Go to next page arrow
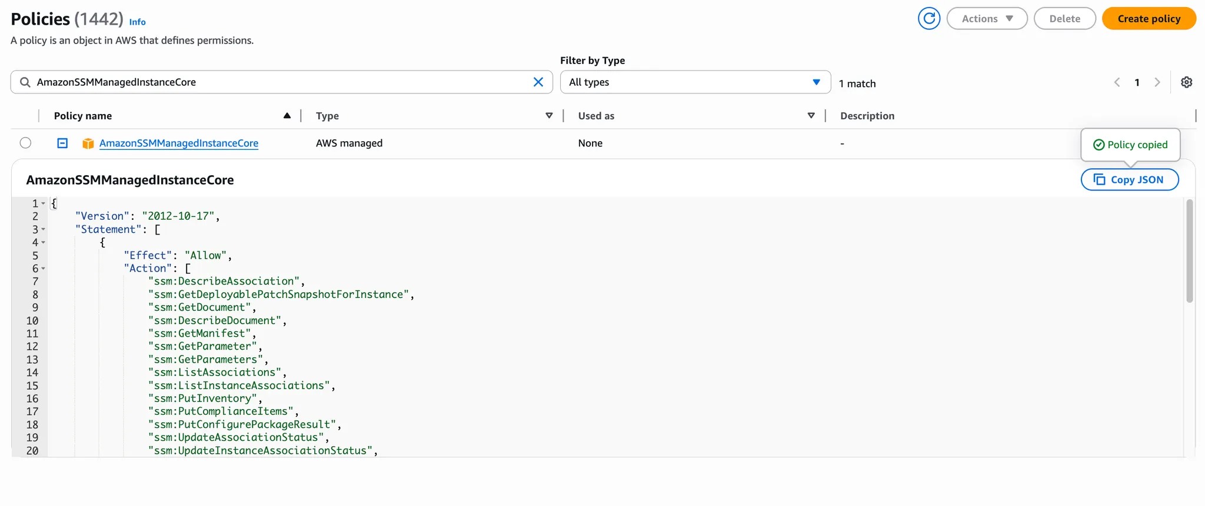 [1157, 82]
